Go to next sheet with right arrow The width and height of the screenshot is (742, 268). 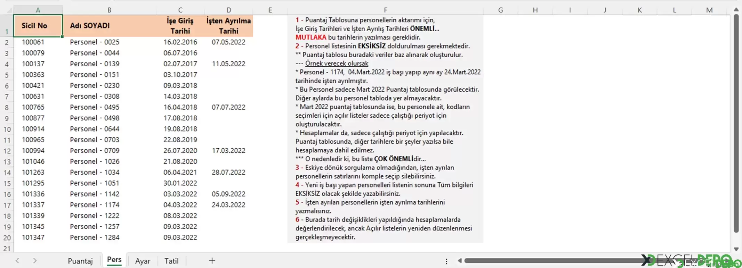tap(35, 261)
